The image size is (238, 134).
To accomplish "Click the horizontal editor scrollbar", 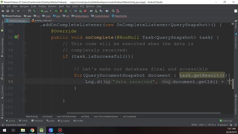I will click(x=144, y=113).
